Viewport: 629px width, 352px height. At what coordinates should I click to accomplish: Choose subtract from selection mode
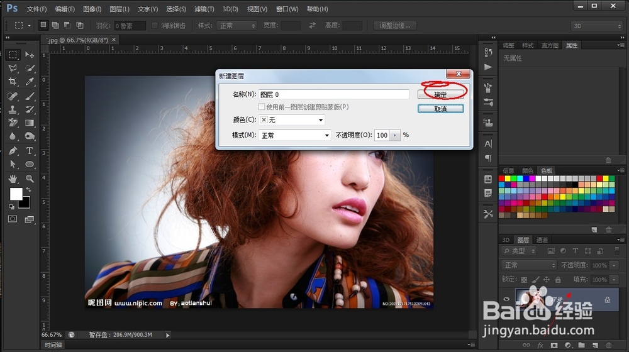67,25
